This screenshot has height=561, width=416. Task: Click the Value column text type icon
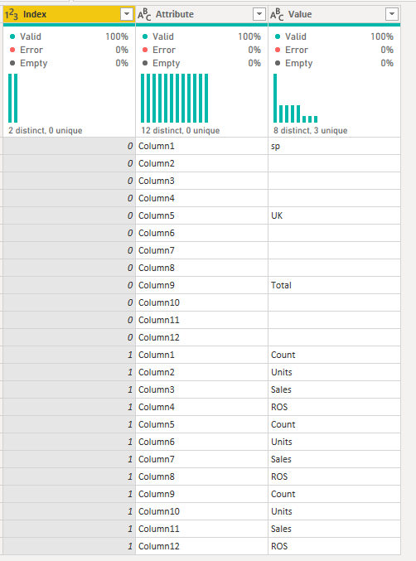pos(277,14)
